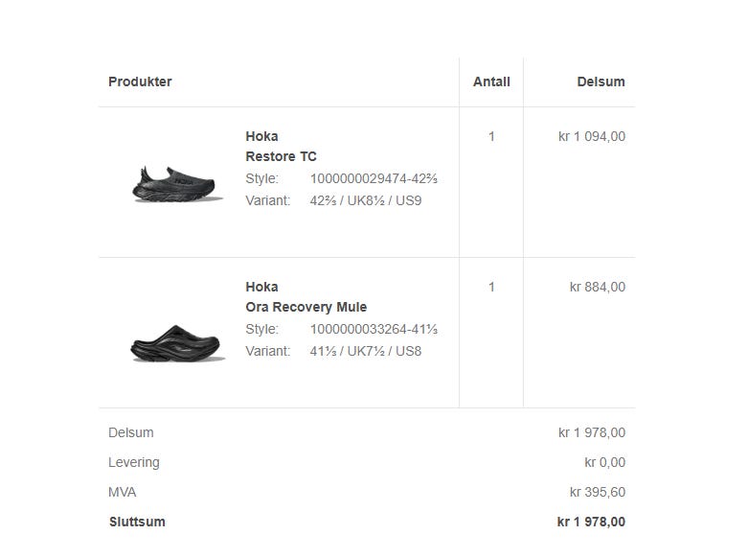Image resolution: width=748 pixels, height=558 pixels.
Task: Click the kr 884,00 price
Action: pyautogui.click(x=598, y=287)
